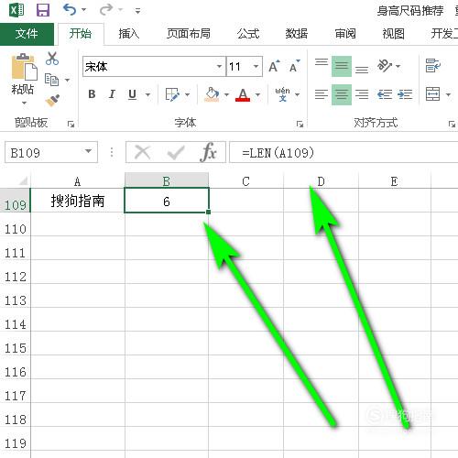Image resolution: width=458 pixels, height=458 pixels.
Task: Click the 粘贴 paste clipboard icon
Action: [x=25, y=67]
